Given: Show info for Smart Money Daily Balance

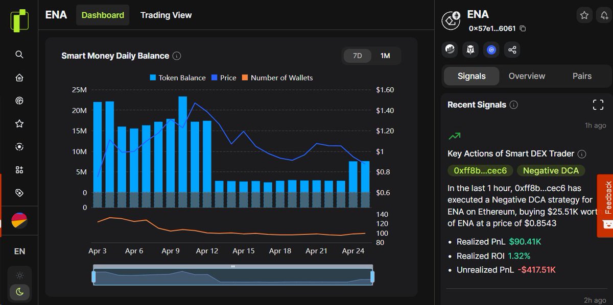Looking at the screenshot, I should coord(177,56).
